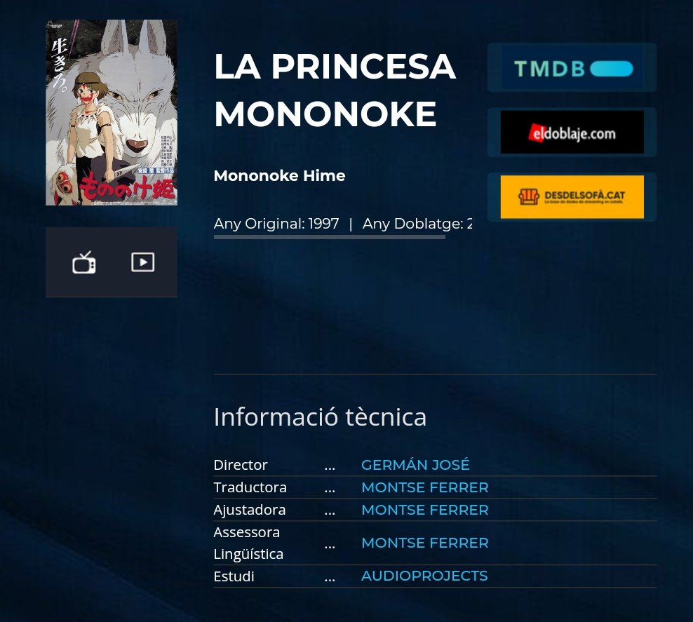Open the TMDB link logo

pyautogui.click(x=572, y=67)
